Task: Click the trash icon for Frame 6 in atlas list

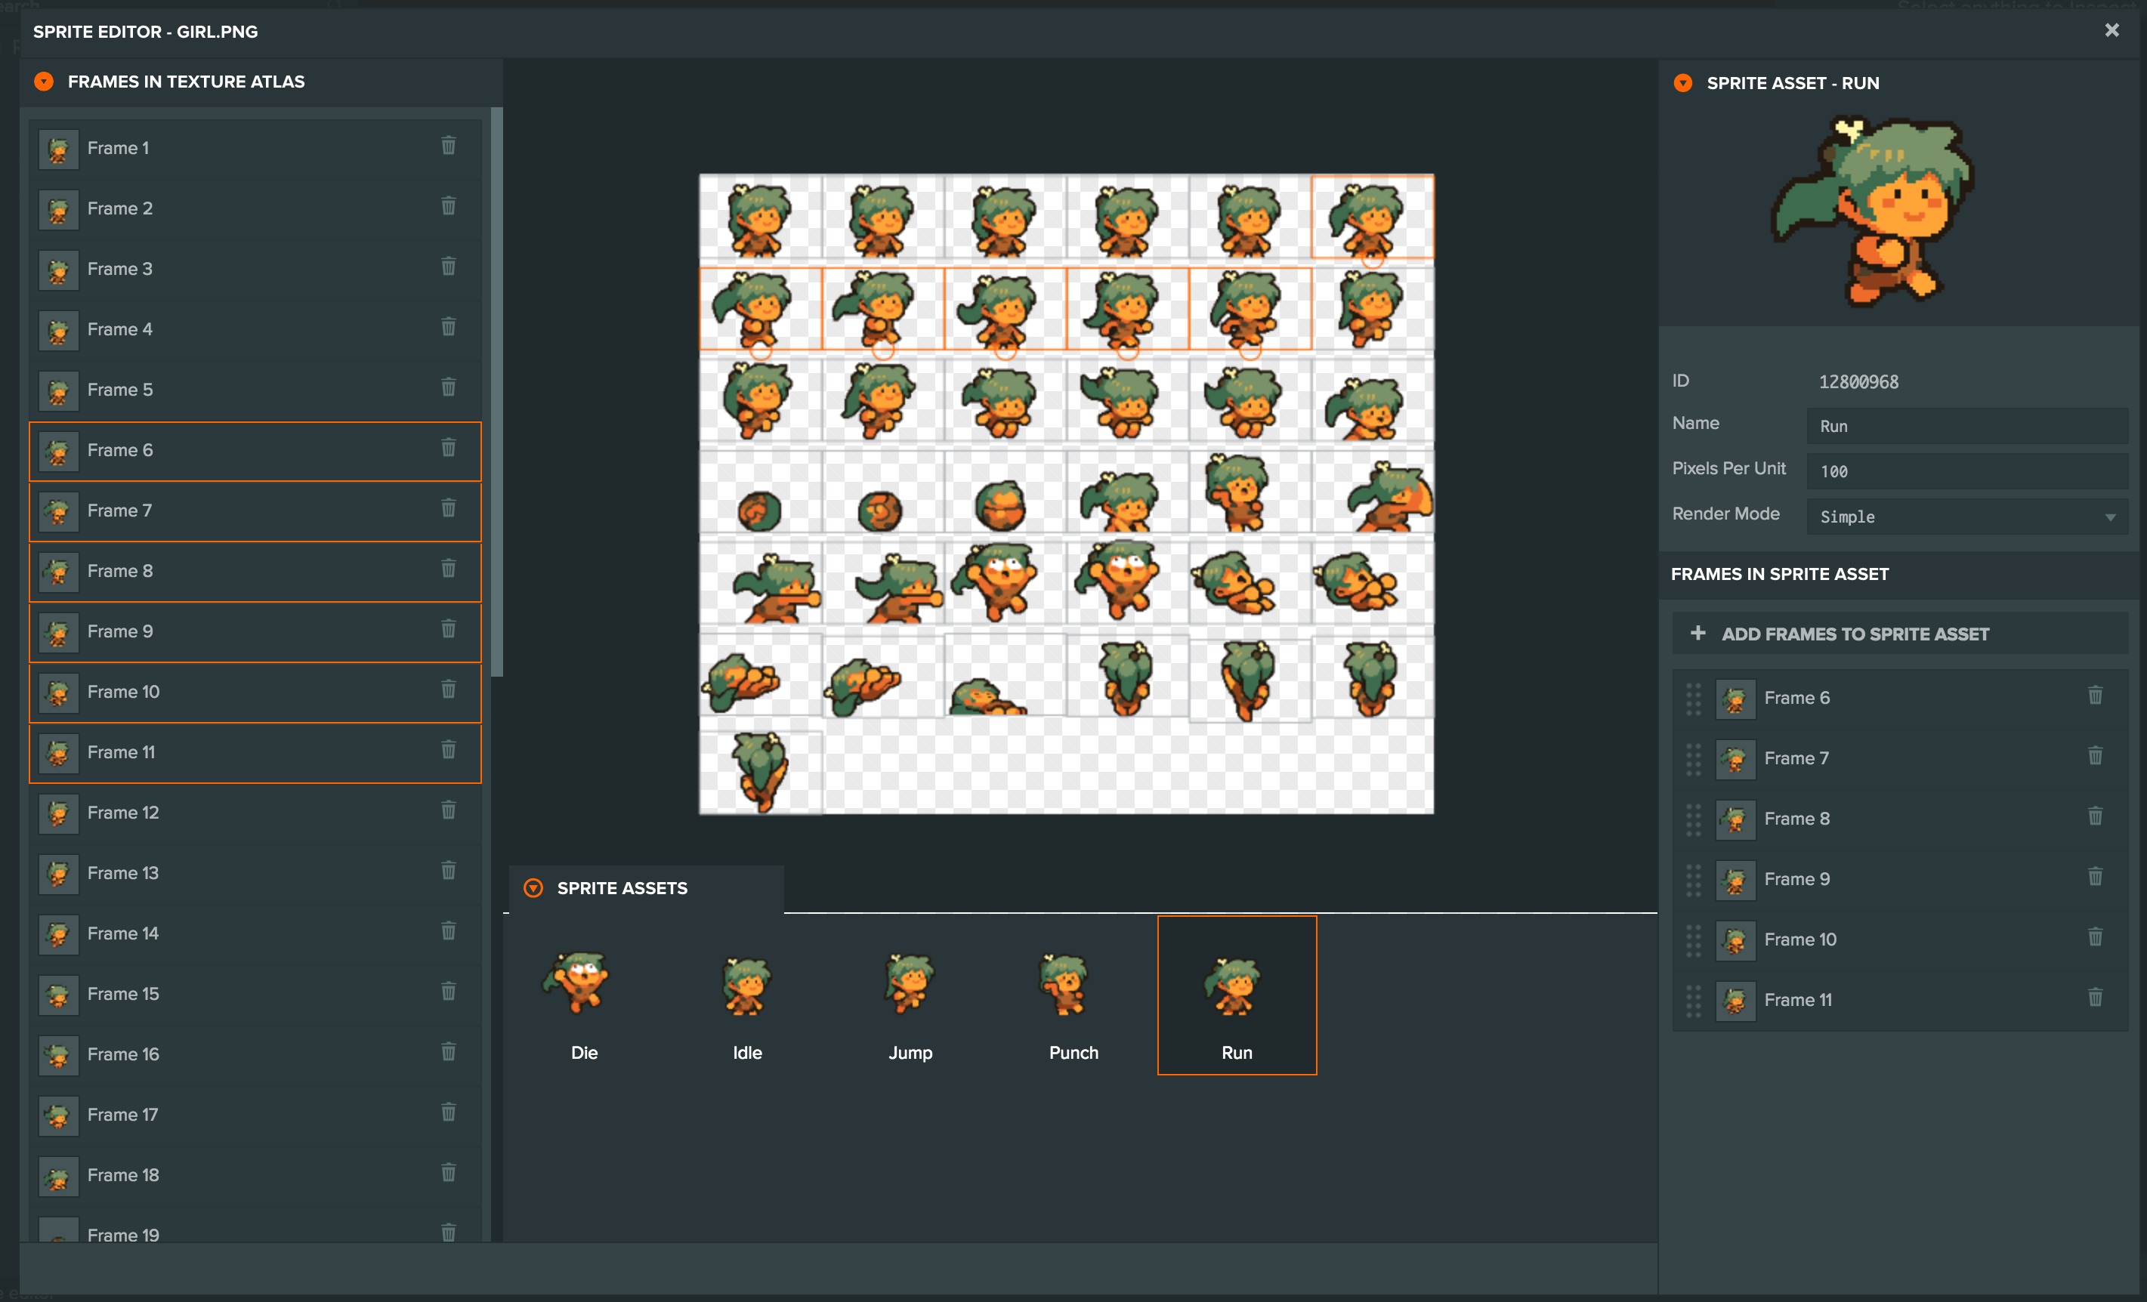Action: click(x=448, y=448)
